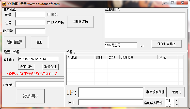Click 保存到电脑上 button
This screenshot has height=109, width=190.
point(166,44)
